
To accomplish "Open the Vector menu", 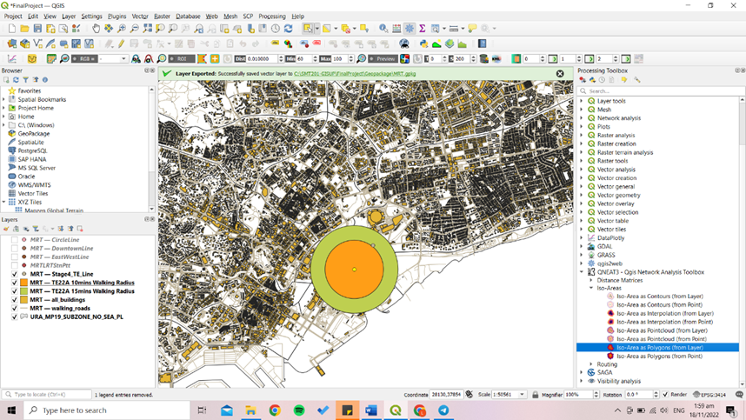I will (x=140, y=17).
